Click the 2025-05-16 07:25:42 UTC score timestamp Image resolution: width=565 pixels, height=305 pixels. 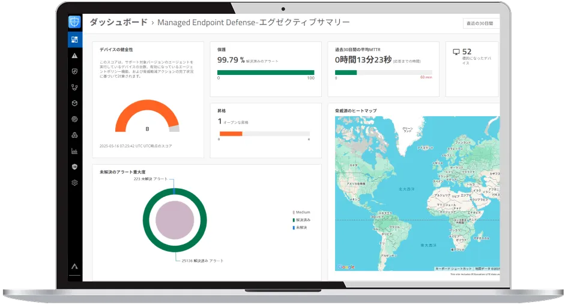click(x=136, y=146)
